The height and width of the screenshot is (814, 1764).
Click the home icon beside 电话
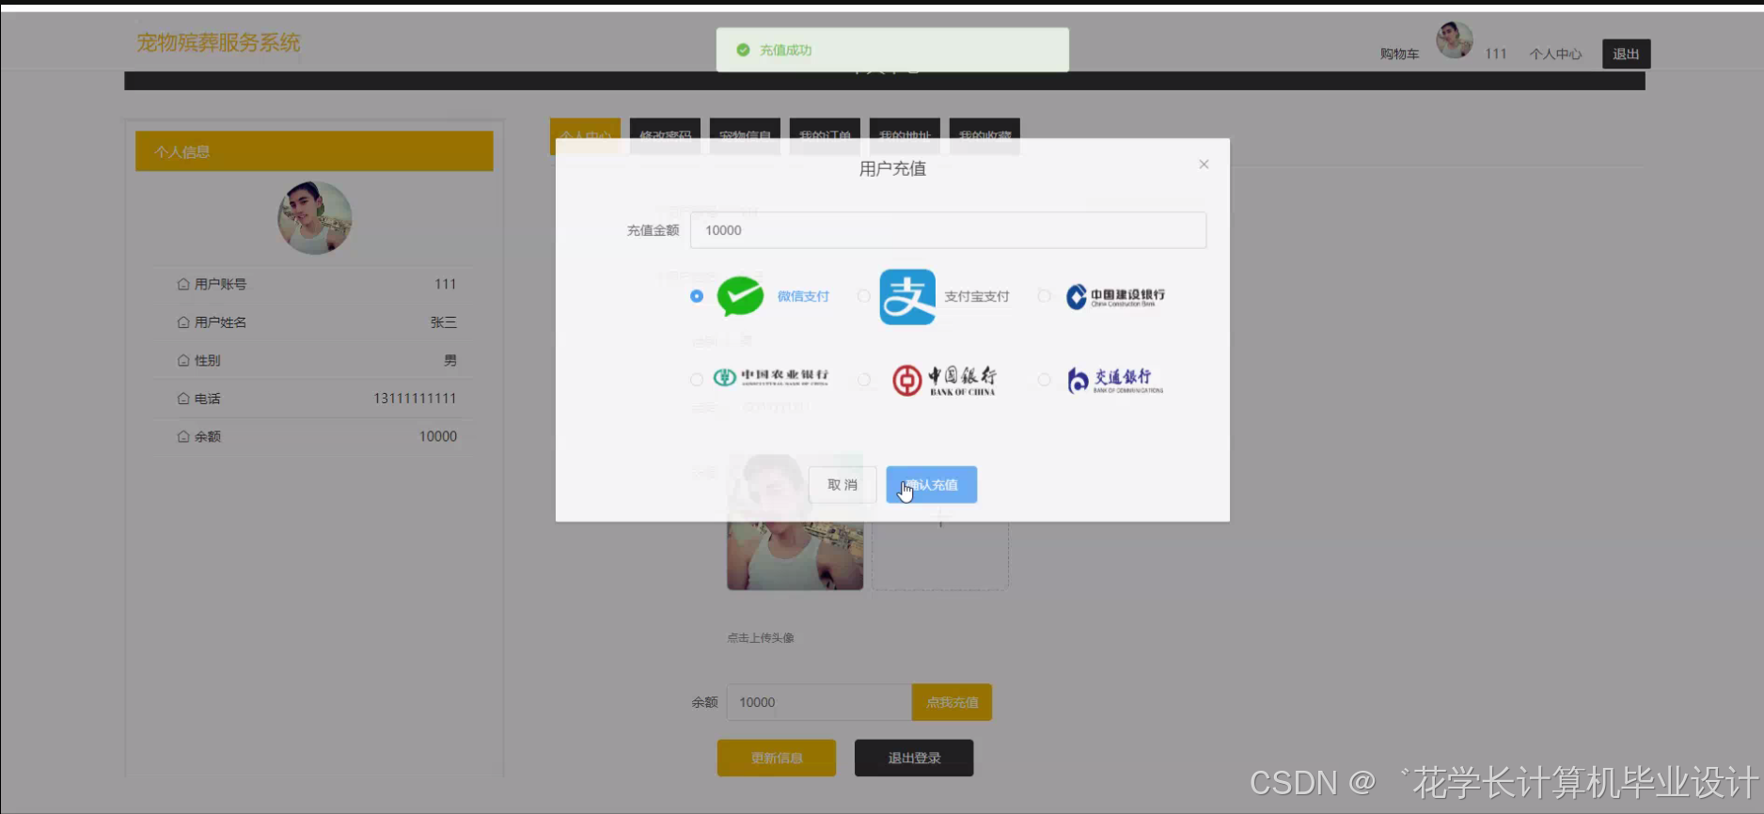pos(183,399)
